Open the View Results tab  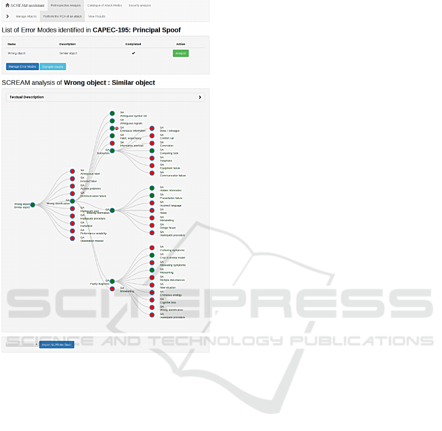coord(97,16)
